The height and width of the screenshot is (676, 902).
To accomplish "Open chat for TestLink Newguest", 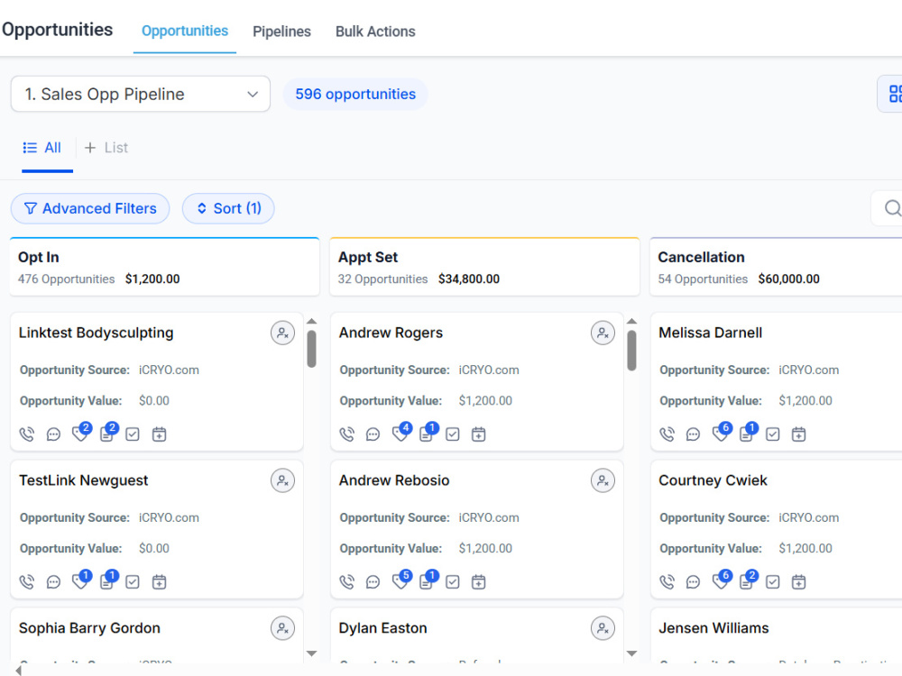I will point(53,581).
